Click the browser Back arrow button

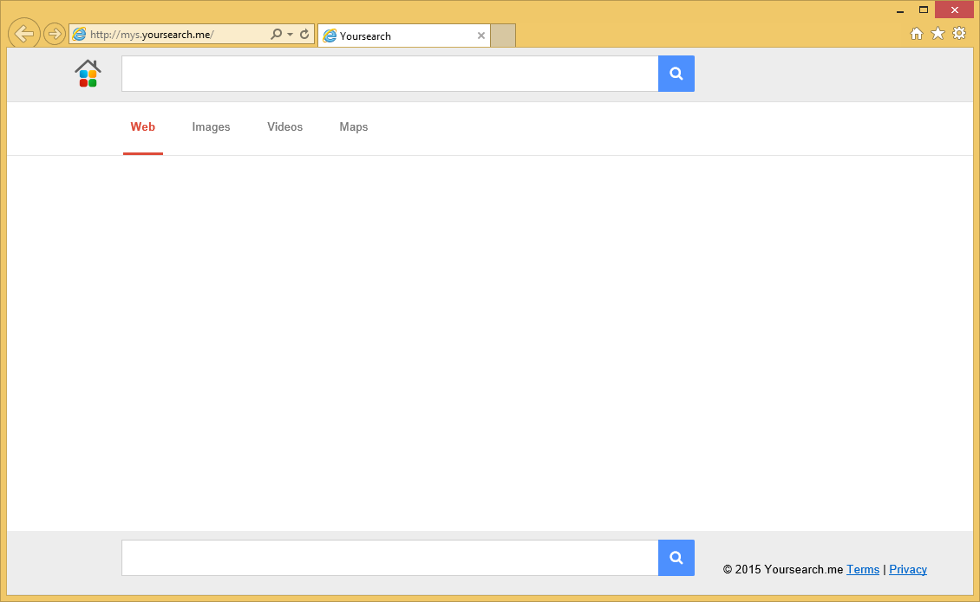(24, 34)
